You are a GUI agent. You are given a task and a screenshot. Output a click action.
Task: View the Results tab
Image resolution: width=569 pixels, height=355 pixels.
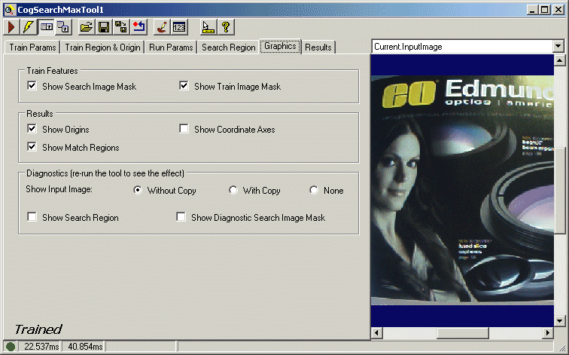[318, 47]
